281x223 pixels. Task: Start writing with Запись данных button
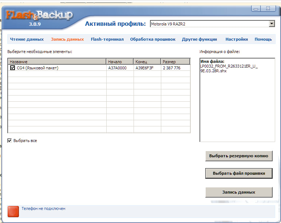click(x=239, y=192)
